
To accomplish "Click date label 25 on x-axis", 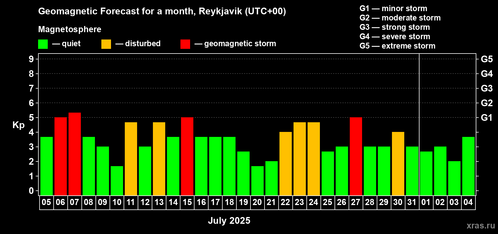I will pos(328,202).
